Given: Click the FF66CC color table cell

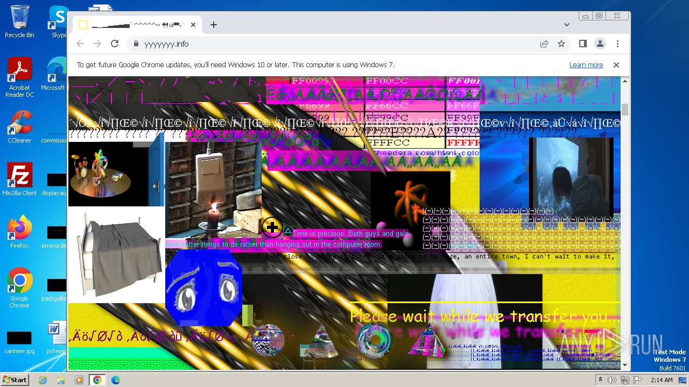Looking at the screenshot, I should pyautogui.click(x=404, y=105).
